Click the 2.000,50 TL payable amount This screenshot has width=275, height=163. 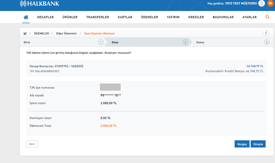point(109,126)
